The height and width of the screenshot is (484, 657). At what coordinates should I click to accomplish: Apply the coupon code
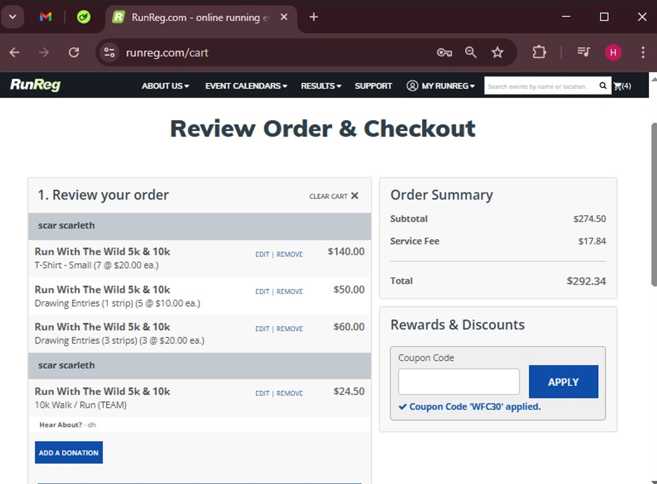tap(564, 382)
